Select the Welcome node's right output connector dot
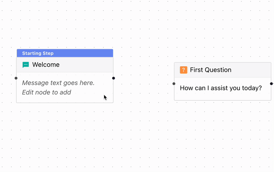The width and height of the screenshot is (274, 172). pyautogui.click(x=114, y=78)
